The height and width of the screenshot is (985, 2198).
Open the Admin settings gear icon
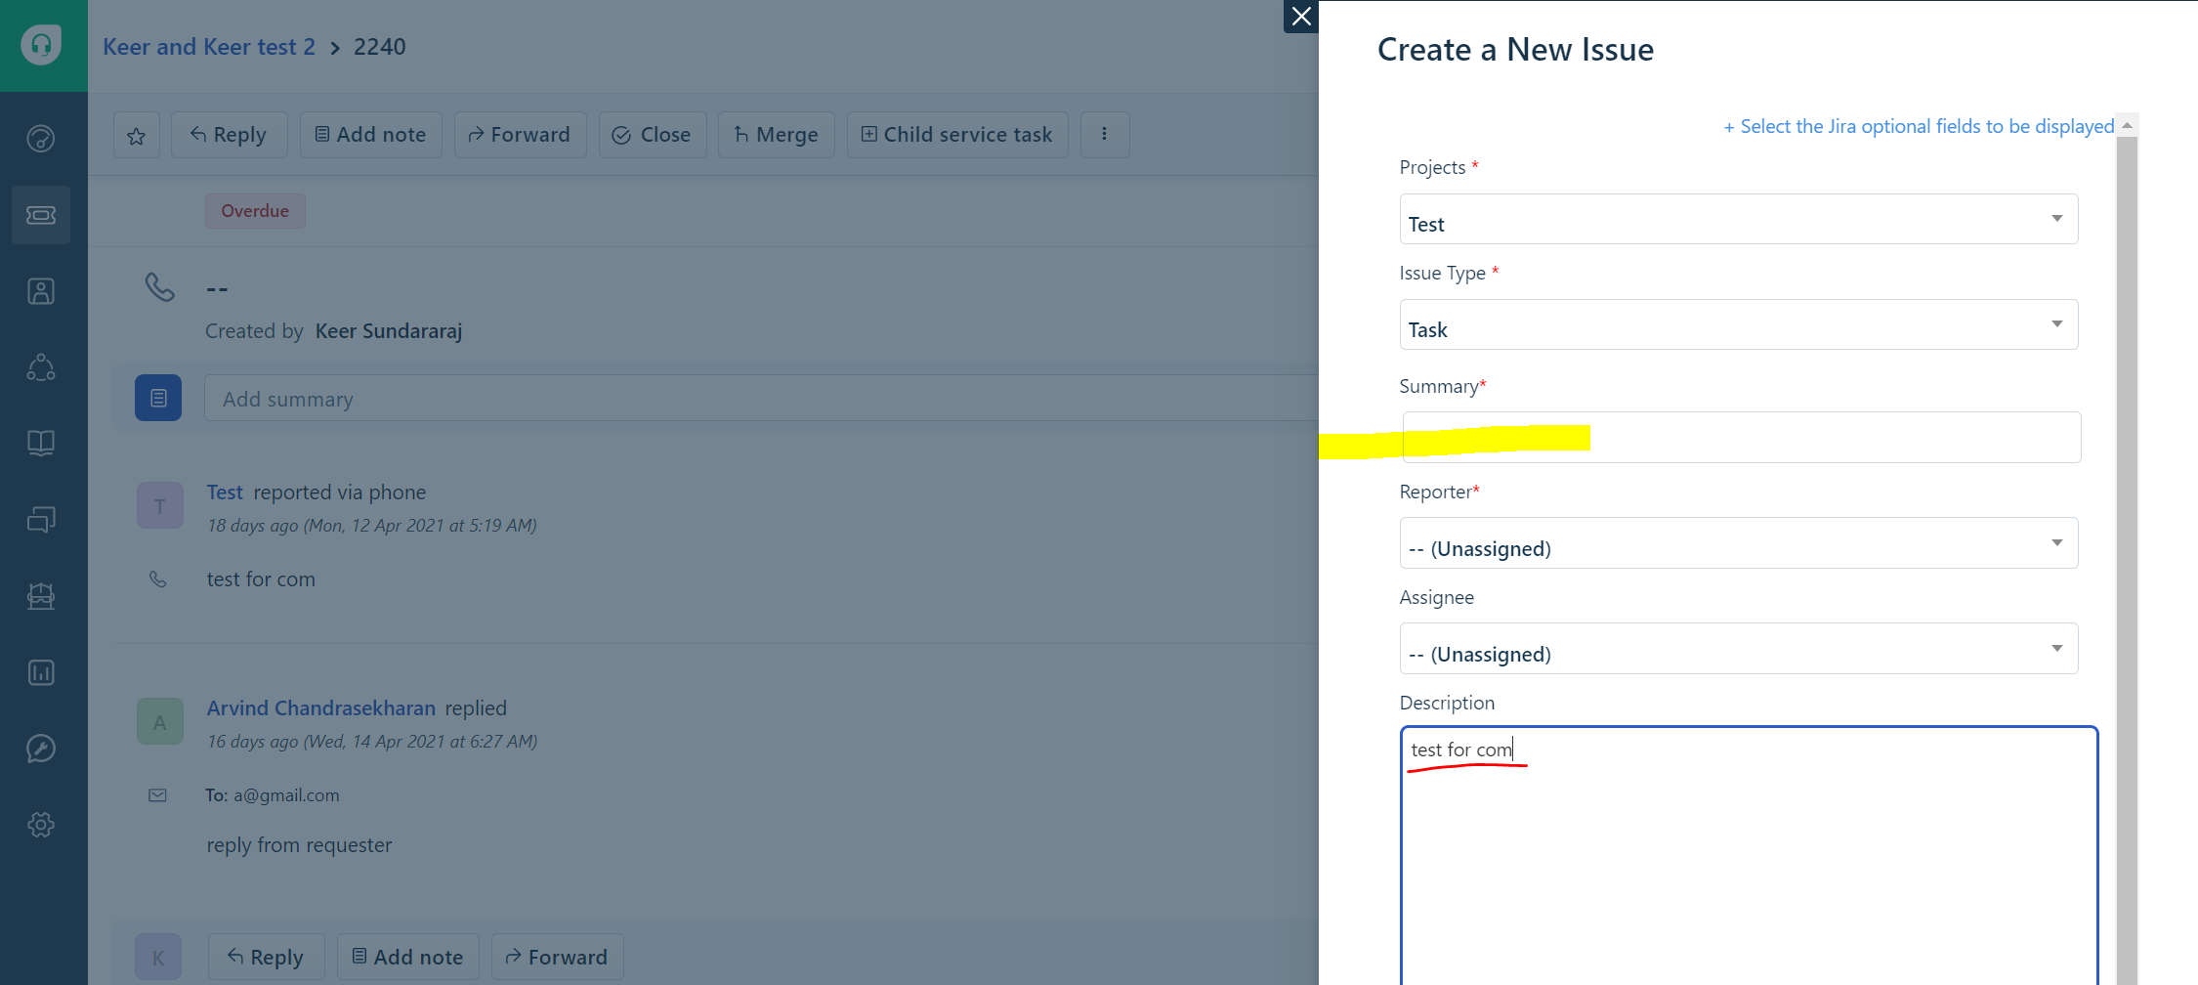[41, 825]
